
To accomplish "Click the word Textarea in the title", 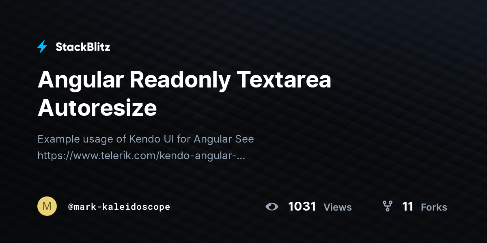I will tap(284, 80).
